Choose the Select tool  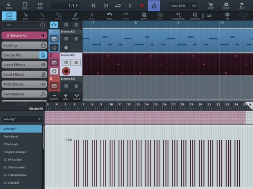[9, 16]
